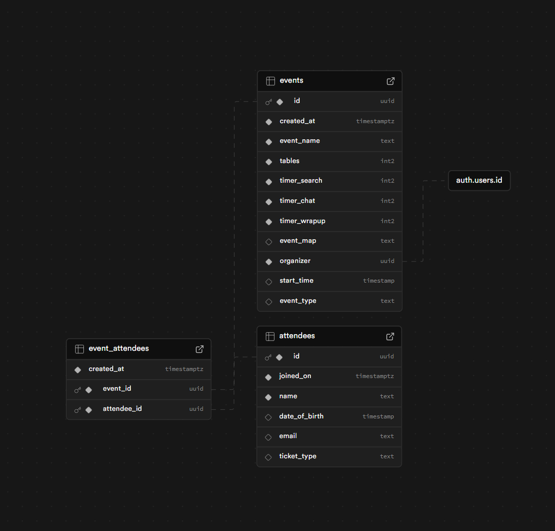Viewport: 555px width, 531px height.
Task: Select the auth.users.id reference node
Action: tap(479, 180)
